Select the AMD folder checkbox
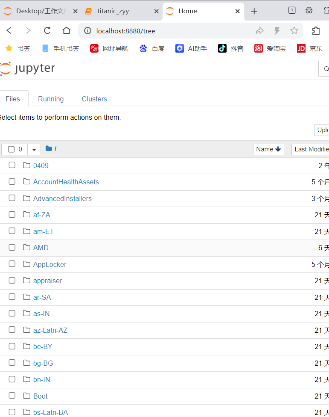Image resolution: width=329 pixels, height=417 pixels. [12, 247]
